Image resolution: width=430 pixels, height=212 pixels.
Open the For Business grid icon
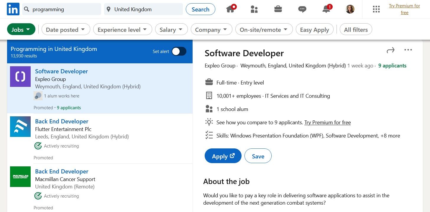(x=376, y=9)
